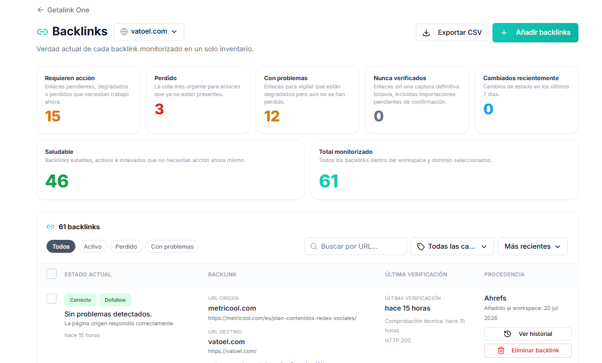The image size is (602, 363).
Task: Click the back arrow next to Getalink One
Action: (40, 10)
